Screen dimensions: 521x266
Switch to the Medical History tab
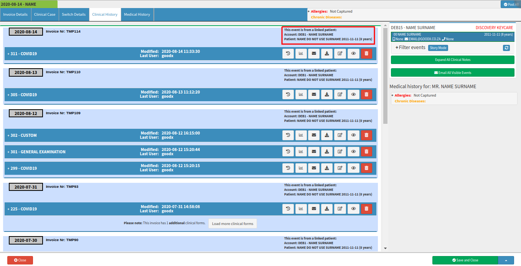(x=137, y=15)
